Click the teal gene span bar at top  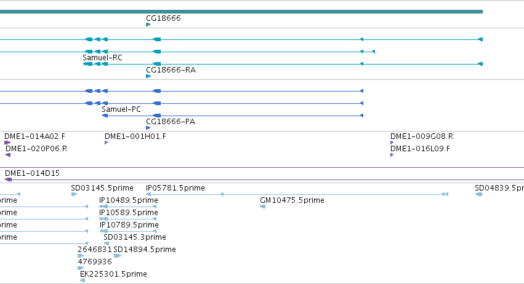coord(241,12)
